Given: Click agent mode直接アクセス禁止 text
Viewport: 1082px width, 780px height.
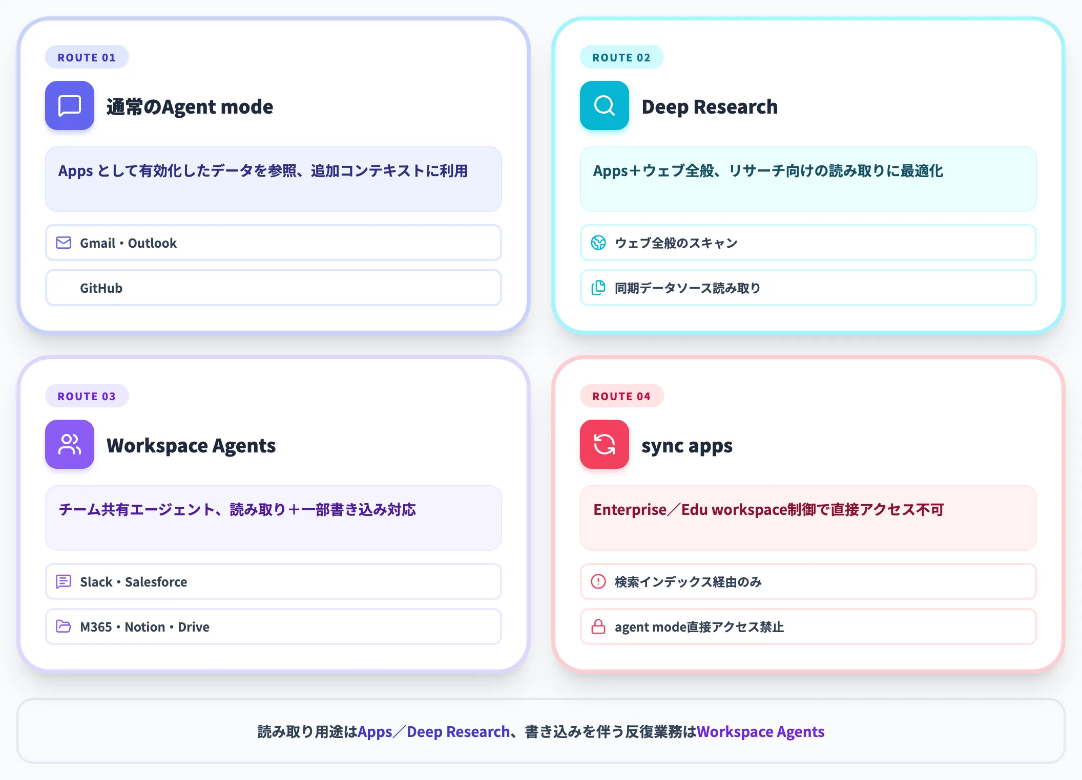Looking at the screenshot, I should (x=699, y=627).
